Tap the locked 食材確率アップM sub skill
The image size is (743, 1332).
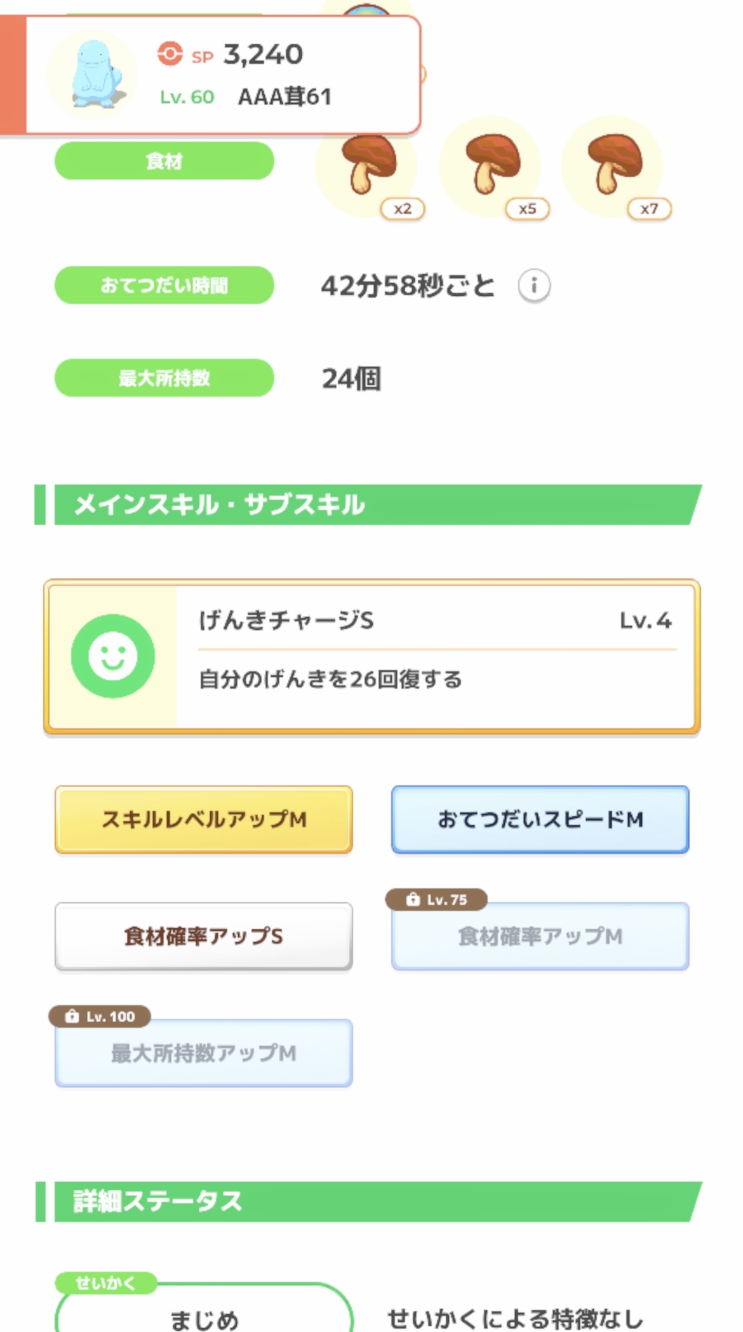click(x=540, y=936)
